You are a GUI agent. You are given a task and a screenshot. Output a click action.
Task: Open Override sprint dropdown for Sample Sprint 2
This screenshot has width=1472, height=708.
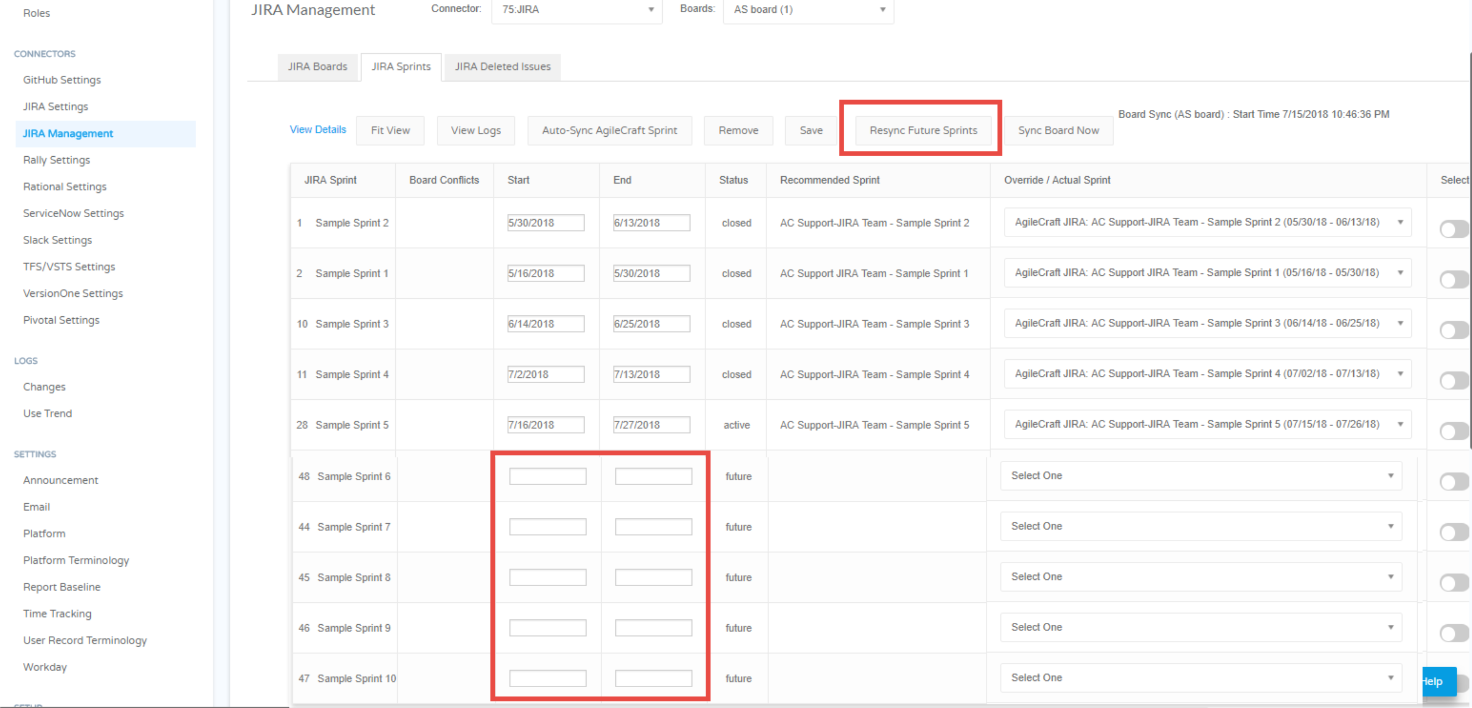click(x=1207, y=222)
